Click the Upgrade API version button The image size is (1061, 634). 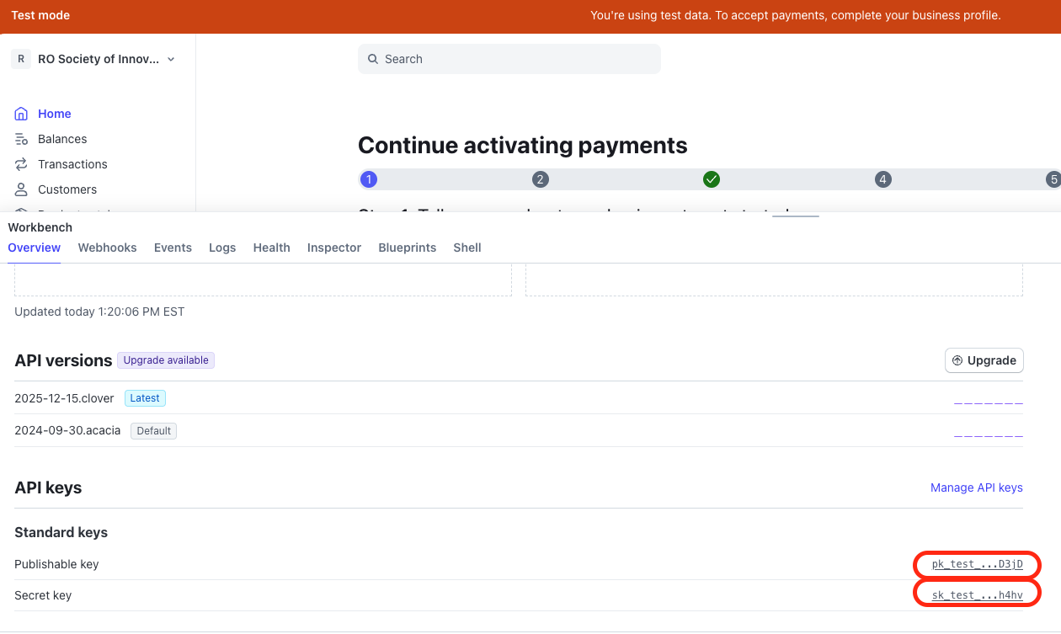[984, 360]
